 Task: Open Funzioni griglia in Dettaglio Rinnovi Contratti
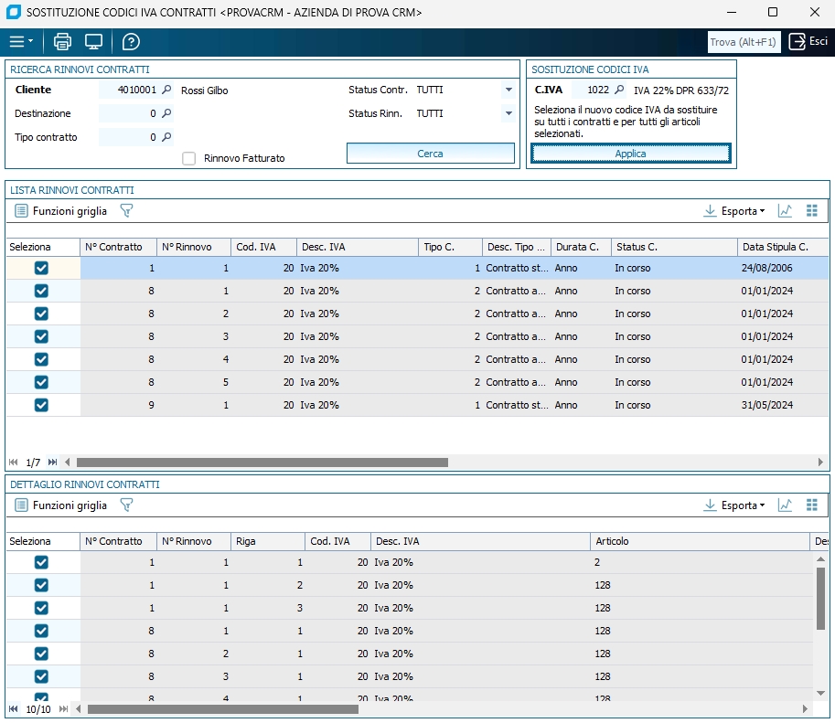[61, 505]
